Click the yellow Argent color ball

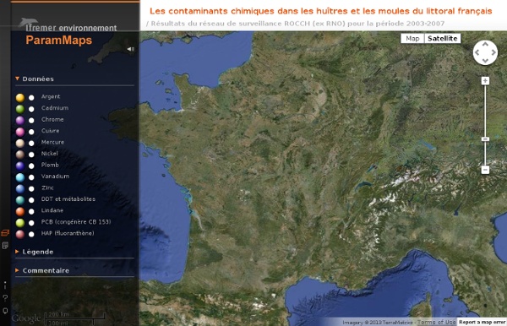[20, 98]
